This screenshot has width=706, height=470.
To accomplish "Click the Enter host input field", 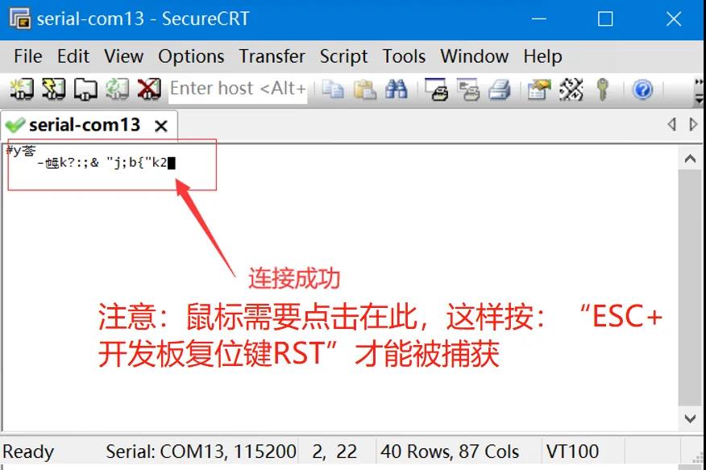I will pyautogui.click(x=238, y=89).
